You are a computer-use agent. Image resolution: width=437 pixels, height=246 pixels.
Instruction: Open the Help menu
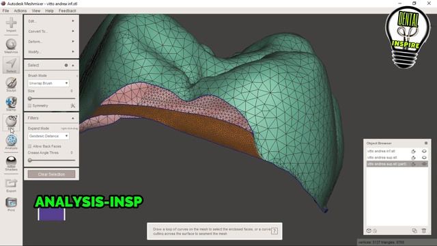pos(49,11)
